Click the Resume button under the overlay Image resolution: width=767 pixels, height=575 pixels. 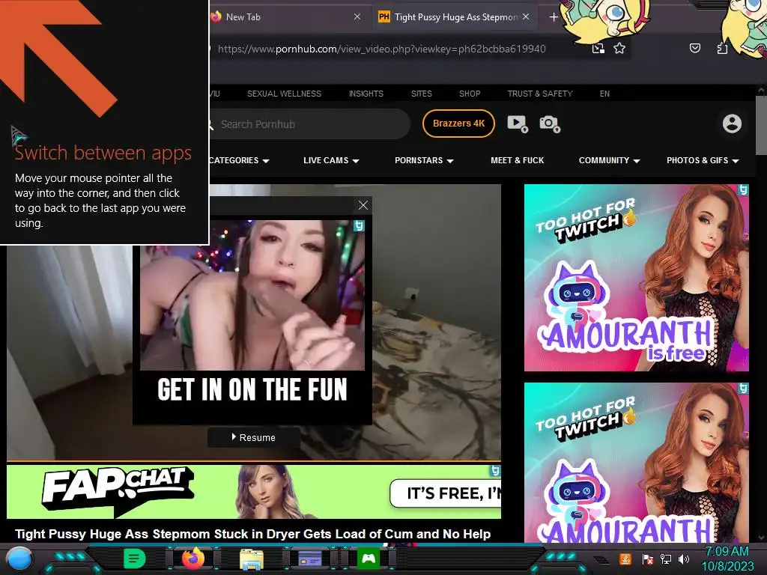click(253, 437)
